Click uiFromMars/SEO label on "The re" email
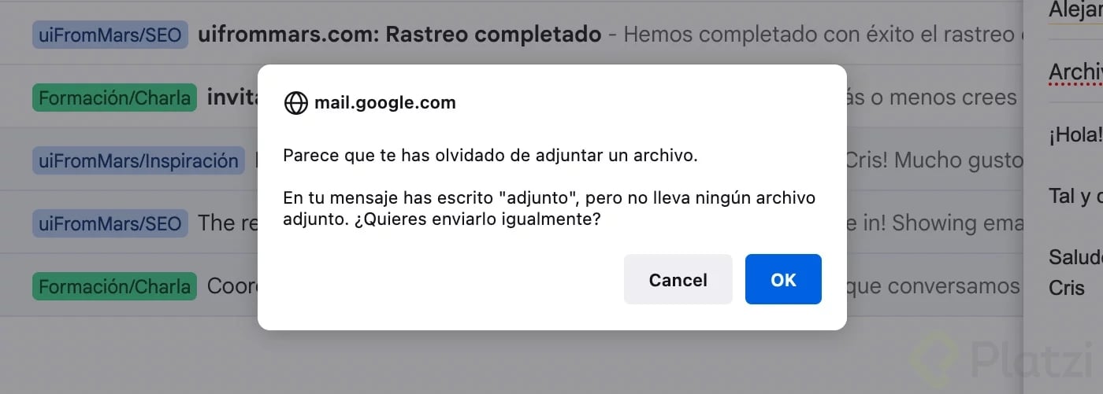This screenshot has height=394, width=1103. click(x=110, y=223)
